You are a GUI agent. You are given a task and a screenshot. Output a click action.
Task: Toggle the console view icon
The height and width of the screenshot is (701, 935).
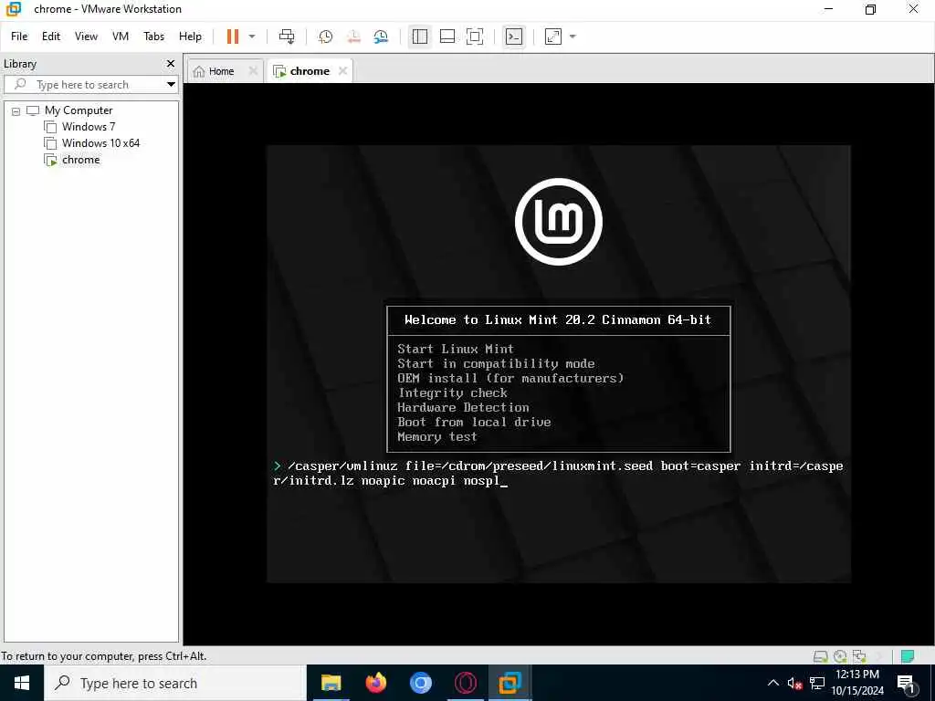(x=513, y=37)
